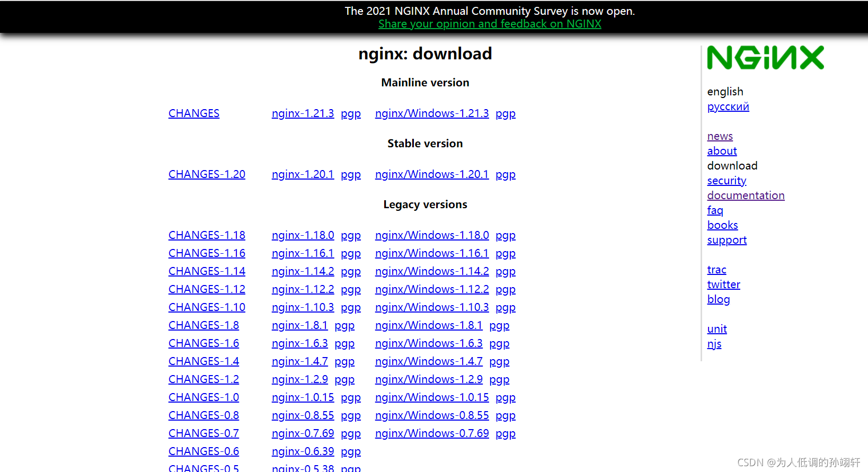Open the njs project link
Screen dimensions: 868x472
coord(714,344)
